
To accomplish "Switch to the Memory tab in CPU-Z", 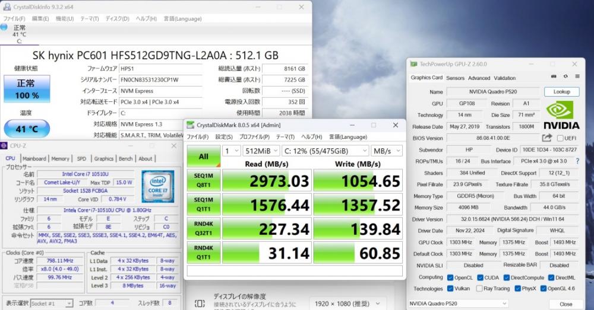I will tap(60, 159).
